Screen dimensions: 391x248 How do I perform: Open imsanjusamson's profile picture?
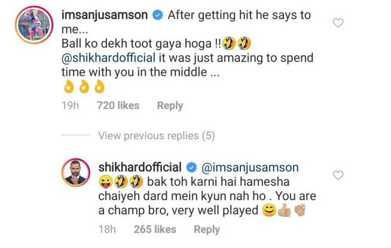34,25
